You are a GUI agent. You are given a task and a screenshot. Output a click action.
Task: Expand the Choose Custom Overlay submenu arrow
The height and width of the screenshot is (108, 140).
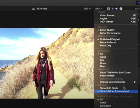click(135, 82)
